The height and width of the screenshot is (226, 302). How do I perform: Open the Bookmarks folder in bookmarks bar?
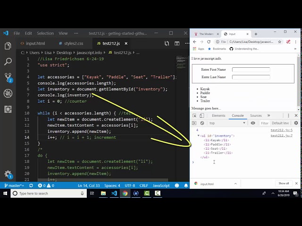tap(217, 49)
